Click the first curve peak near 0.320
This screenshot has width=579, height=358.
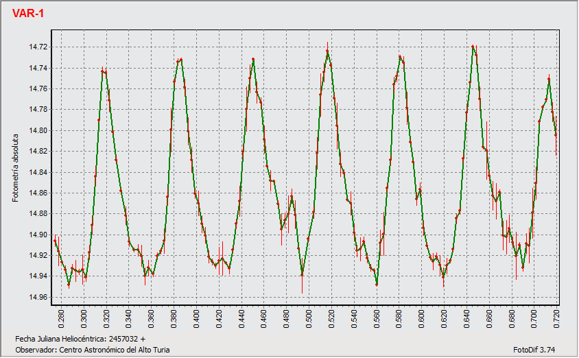(103, 69)
